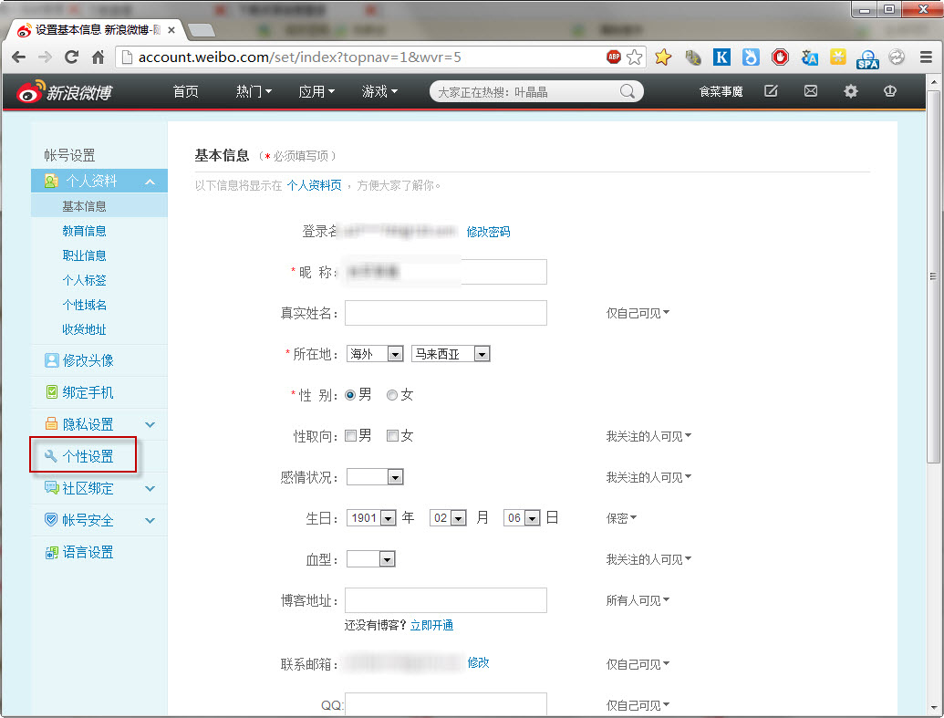Check the 男 box under 性取向
Screen dimensions: 944x718
(350, 435)
